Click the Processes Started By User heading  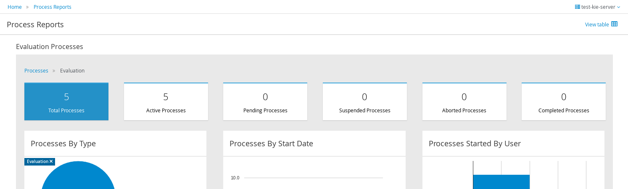click(475, 144)
